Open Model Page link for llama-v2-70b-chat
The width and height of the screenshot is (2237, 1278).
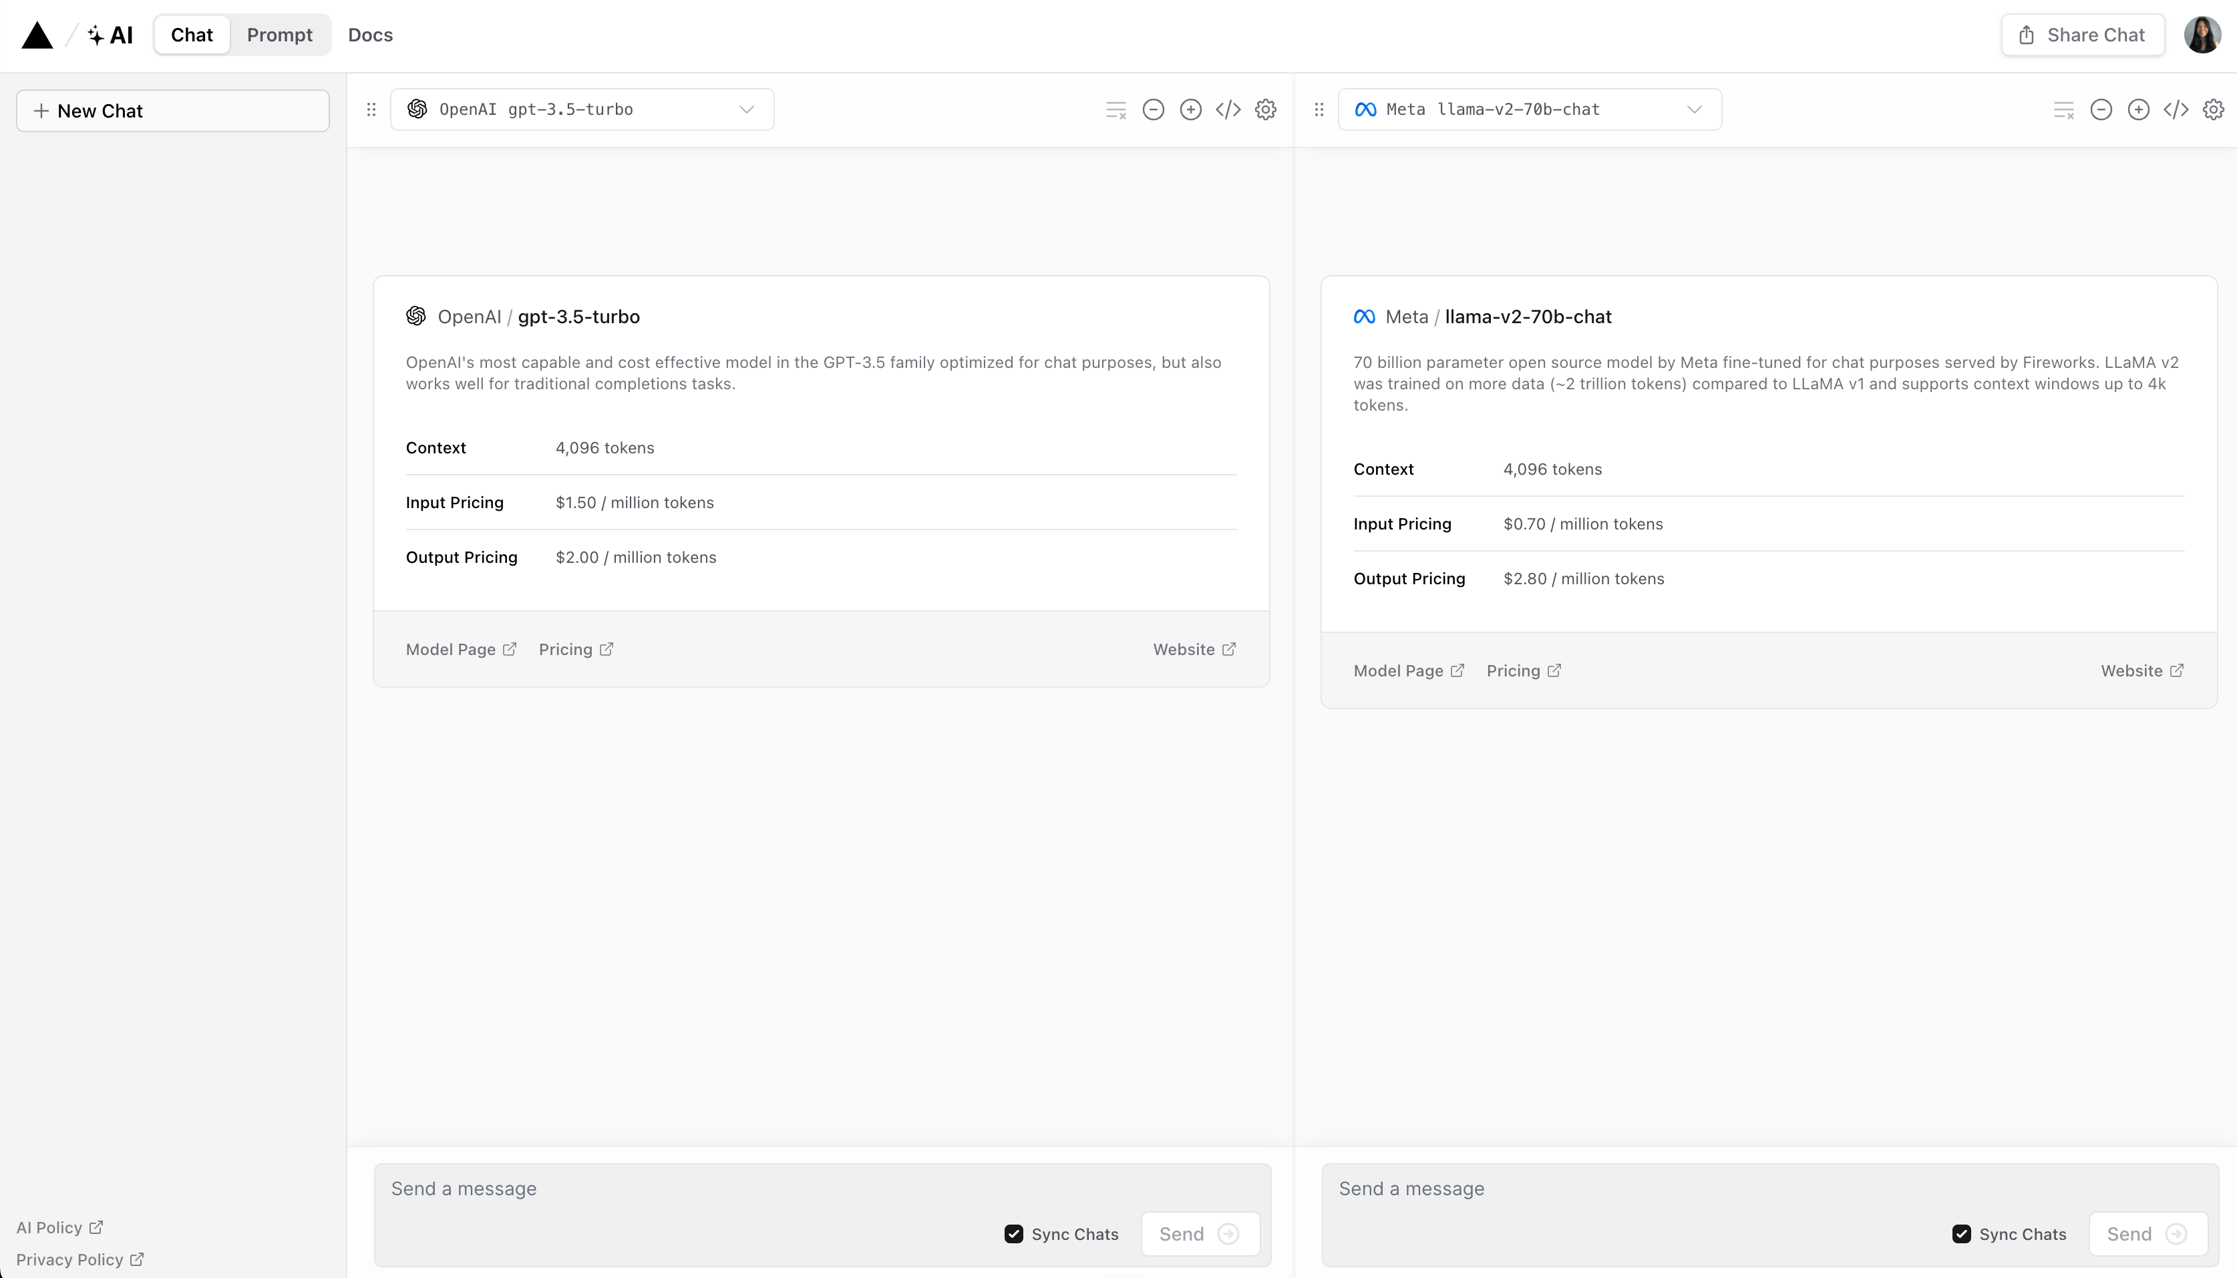pos(1409,670)
